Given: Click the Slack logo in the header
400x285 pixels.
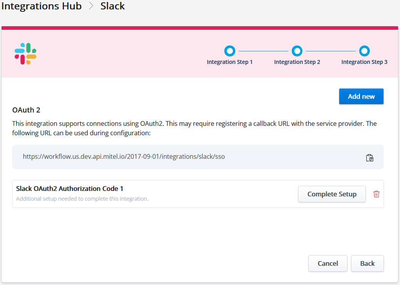Looking at the screenshot, I should [x=25, y=54].
